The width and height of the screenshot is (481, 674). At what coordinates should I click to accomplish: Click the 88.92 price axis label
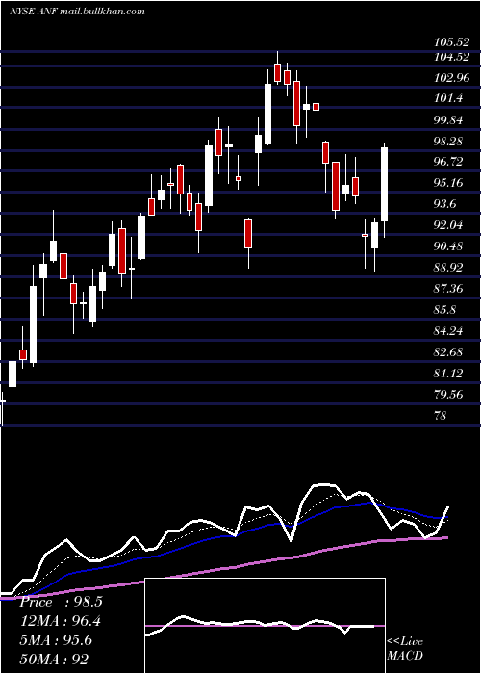(448, 268)
